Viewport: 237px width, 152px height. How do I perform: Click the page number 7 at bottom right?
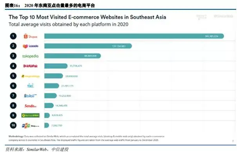coord(233,141)
